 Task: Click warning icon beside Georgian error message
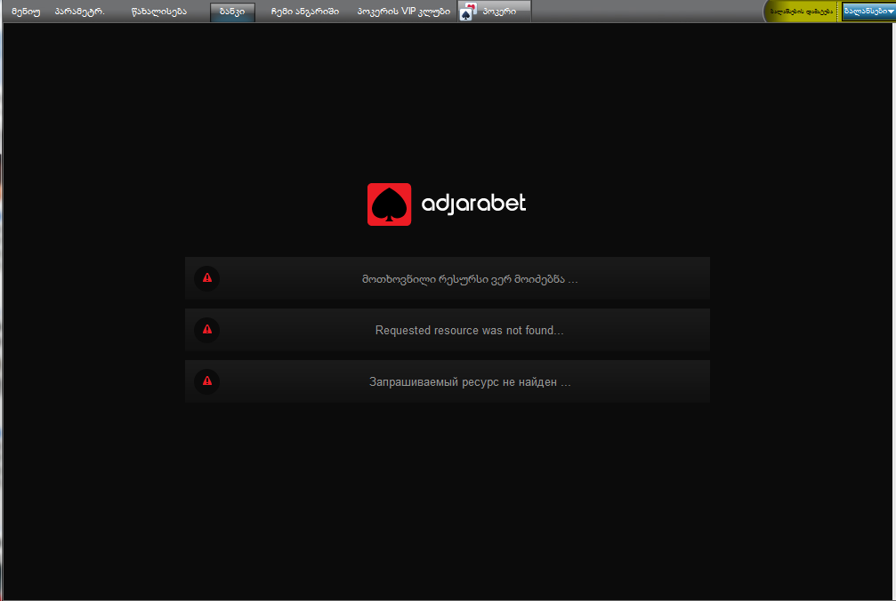tap(206, 278)
